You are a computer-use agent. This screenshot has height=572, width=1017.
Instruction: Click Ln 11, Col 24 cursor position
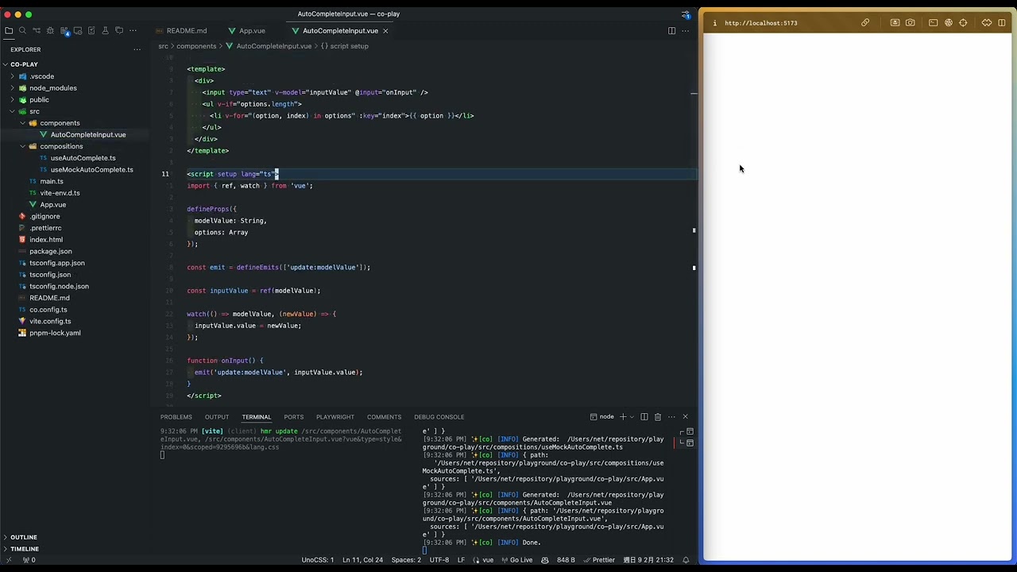(362, 560)
